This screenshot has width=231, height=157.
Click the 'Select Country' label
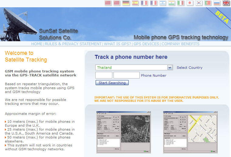(189, 68)
